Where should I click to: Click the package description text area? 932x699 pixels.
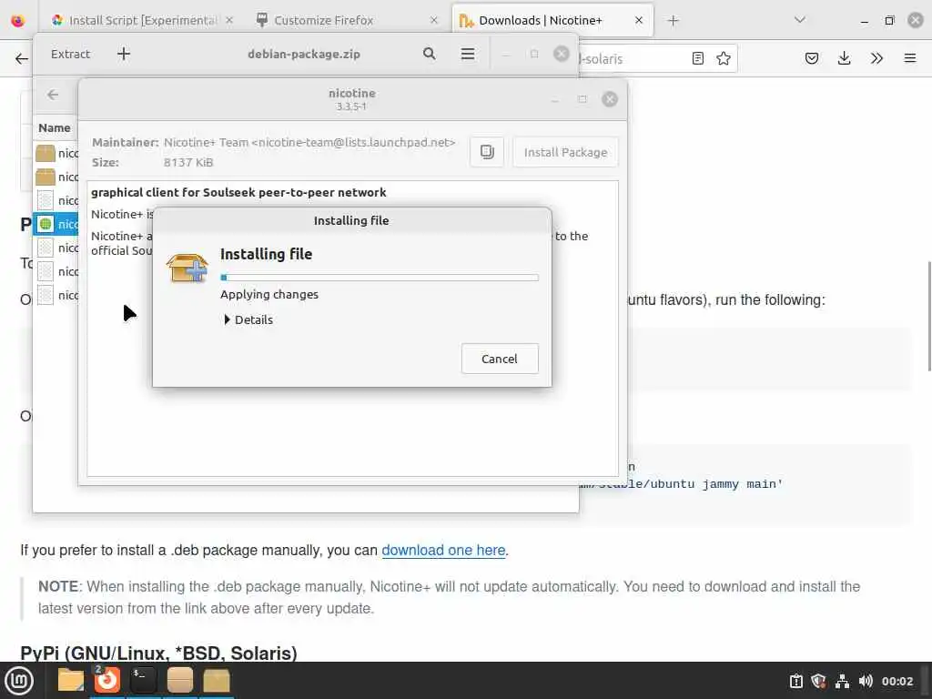tap(352, 329)
